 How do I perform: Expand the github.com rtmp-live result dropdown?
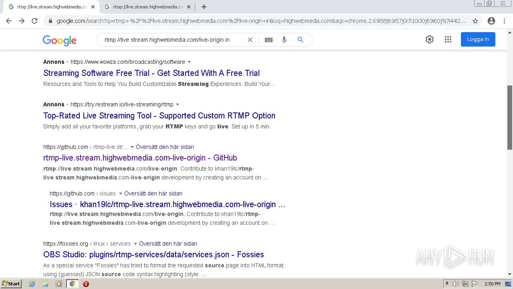[132, 147]
